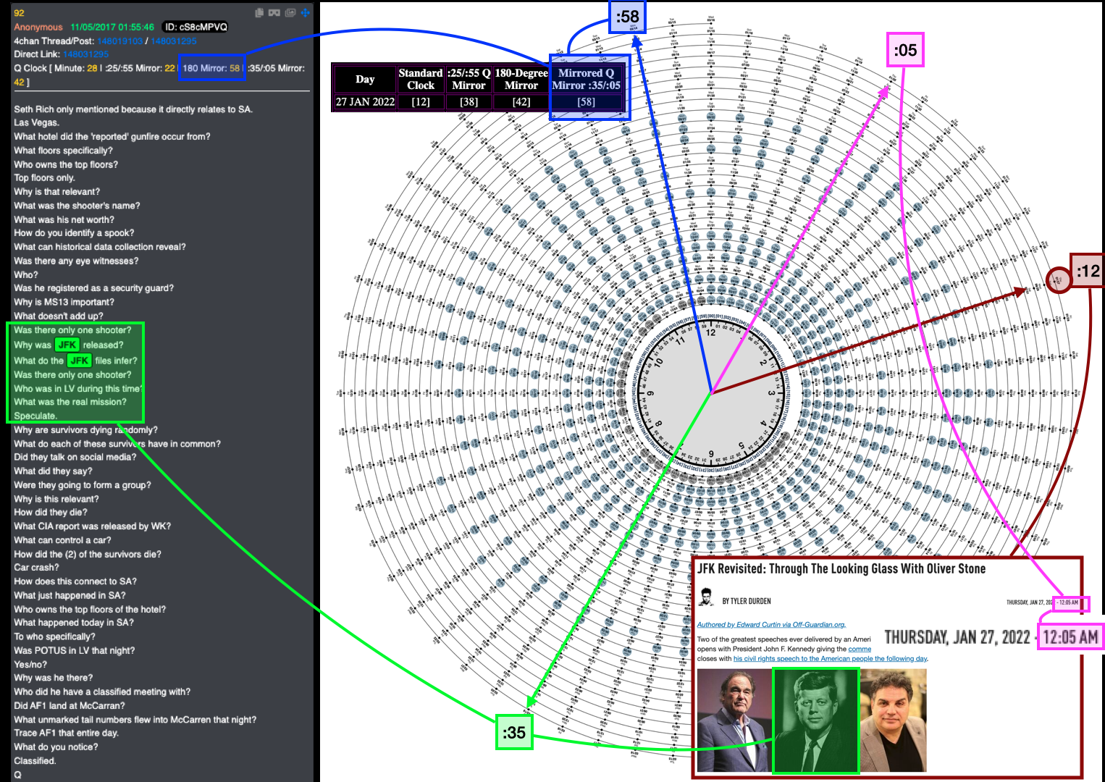Click photo of man in blue suit
This screenshot has height=782, width=1105.
click(734, 720)
